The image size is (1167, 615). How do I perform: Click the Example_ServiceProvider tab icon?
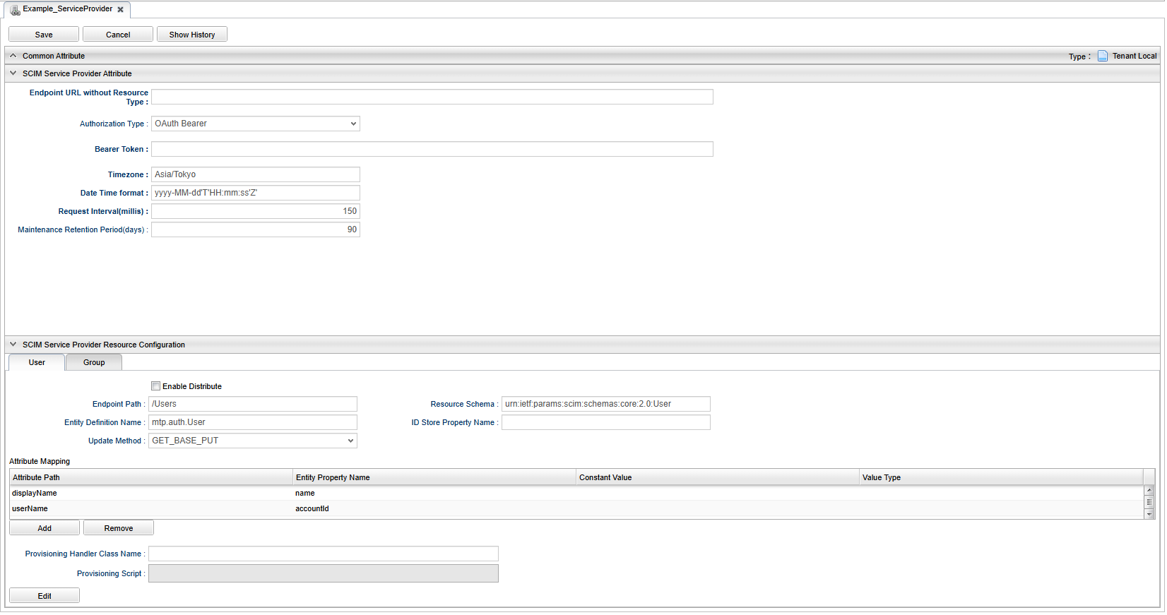[15, 10]
